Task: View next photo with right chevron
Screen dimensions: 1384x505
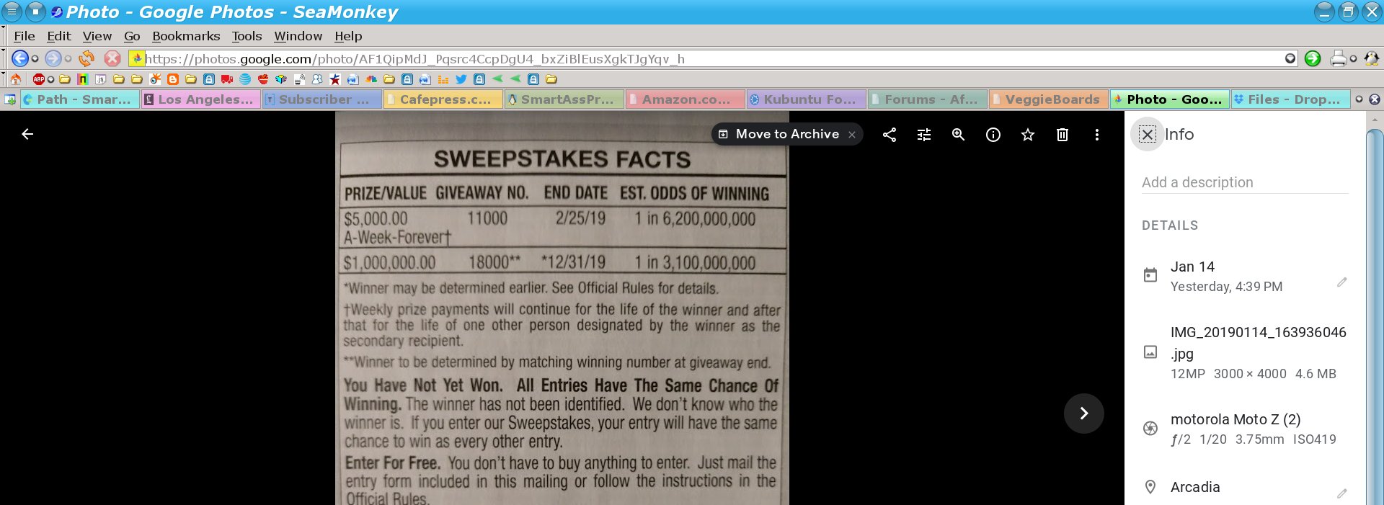Action: click(1083, 413)
